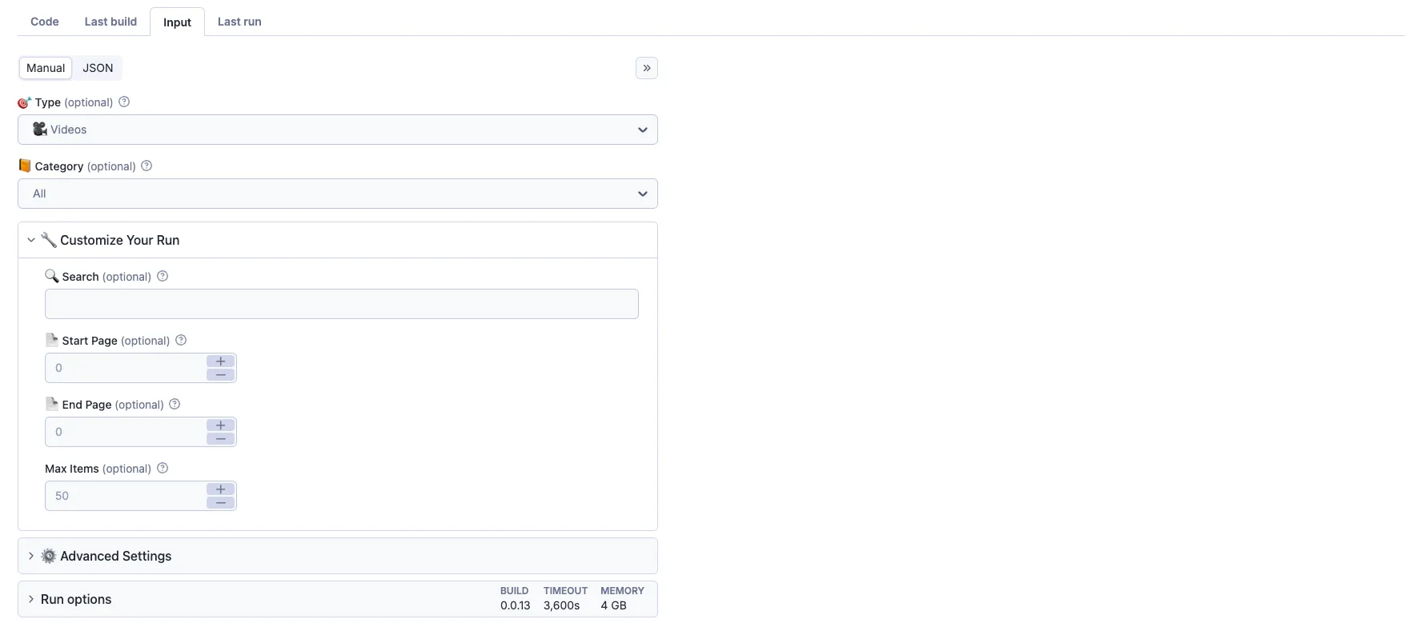Switch input mode to Manual
The height and width of the screenshot is (627, 1405).
coord(46,68)
